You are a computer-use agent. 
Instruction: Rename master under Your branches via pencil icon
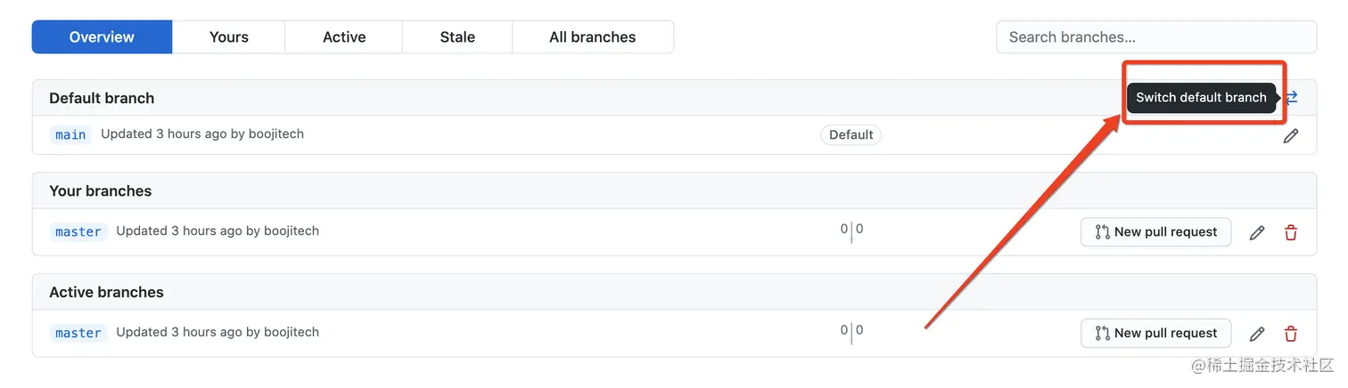pyautogui.click(x=1257, y=233)
